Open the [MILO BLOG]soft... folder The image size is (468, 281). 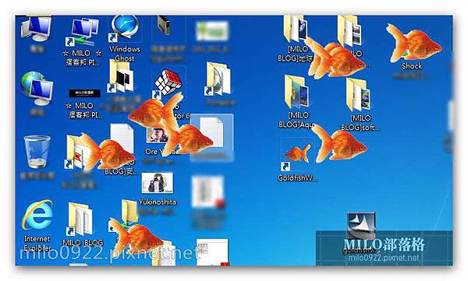[358, 95]
